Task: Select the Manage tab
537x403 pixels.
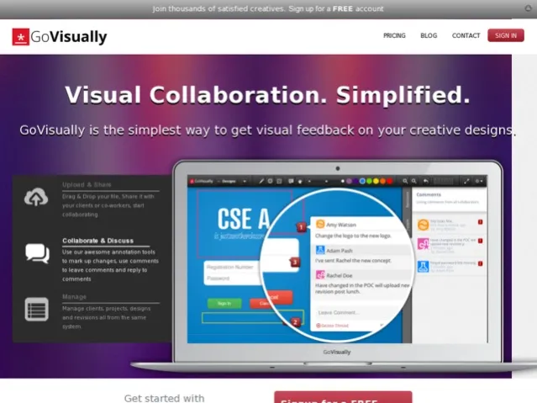Action: (x=74, y=297)
